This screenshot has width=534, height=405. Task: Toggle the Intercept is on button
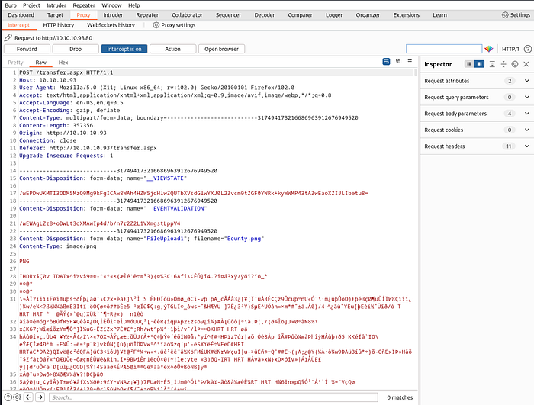[x=124, y=49]
